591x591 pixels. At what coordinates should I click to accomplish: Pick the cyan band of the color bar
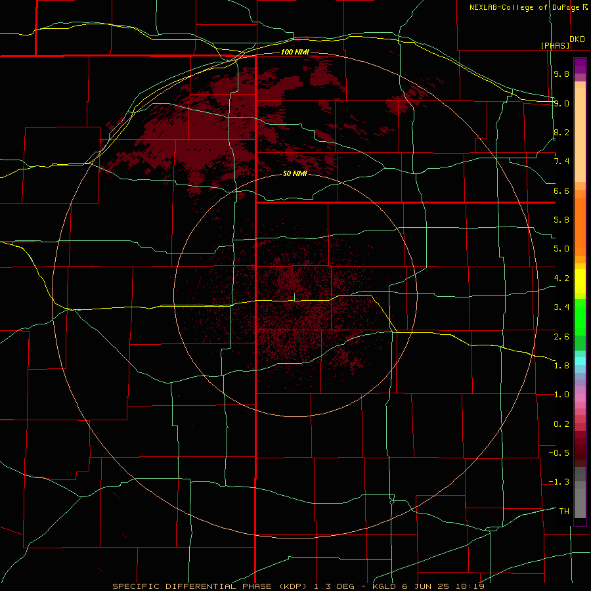click(x=580, y=361)
